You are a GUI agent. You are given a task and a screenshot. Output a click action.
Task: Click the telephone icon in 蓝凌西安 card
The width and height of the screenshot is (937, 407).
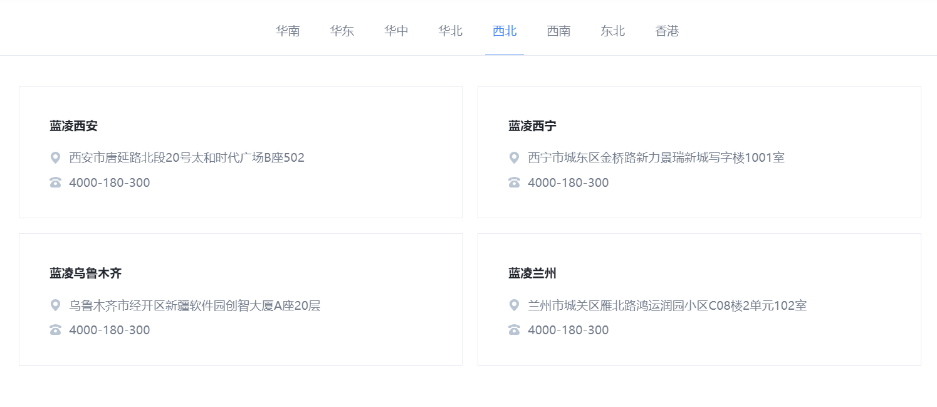coord(56,182)
